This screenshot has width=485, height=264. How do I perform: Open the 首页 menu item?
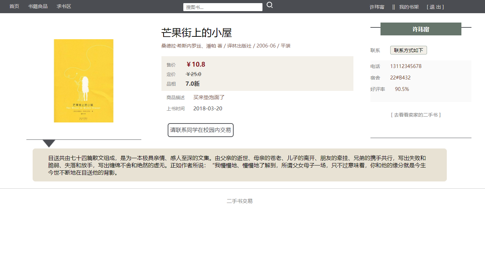tap(14, 6)
